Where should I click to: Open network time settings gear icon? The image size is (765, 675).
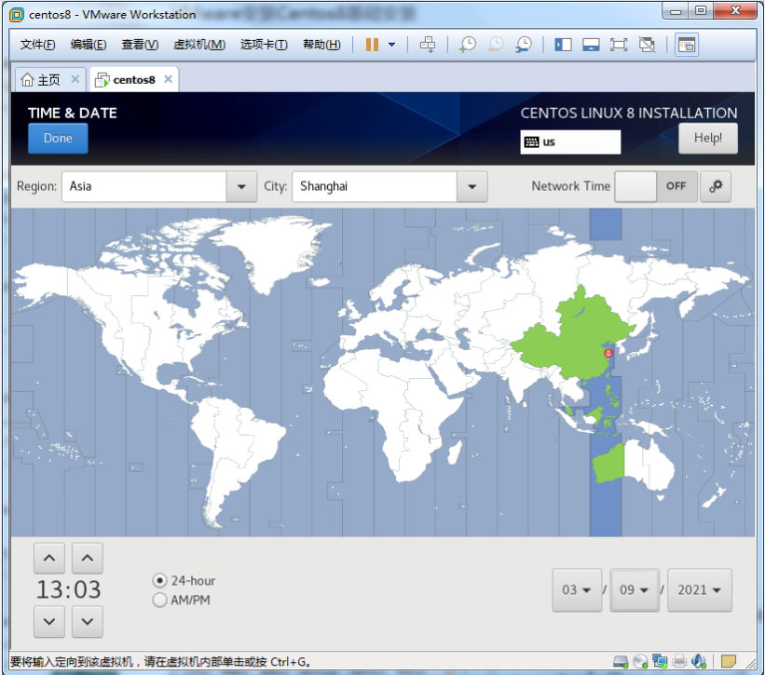pos(716,186)
